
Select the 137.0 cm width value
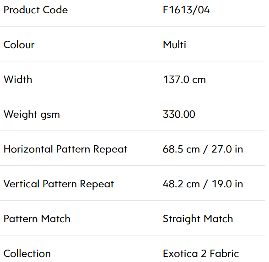click(x=184, y=80)
